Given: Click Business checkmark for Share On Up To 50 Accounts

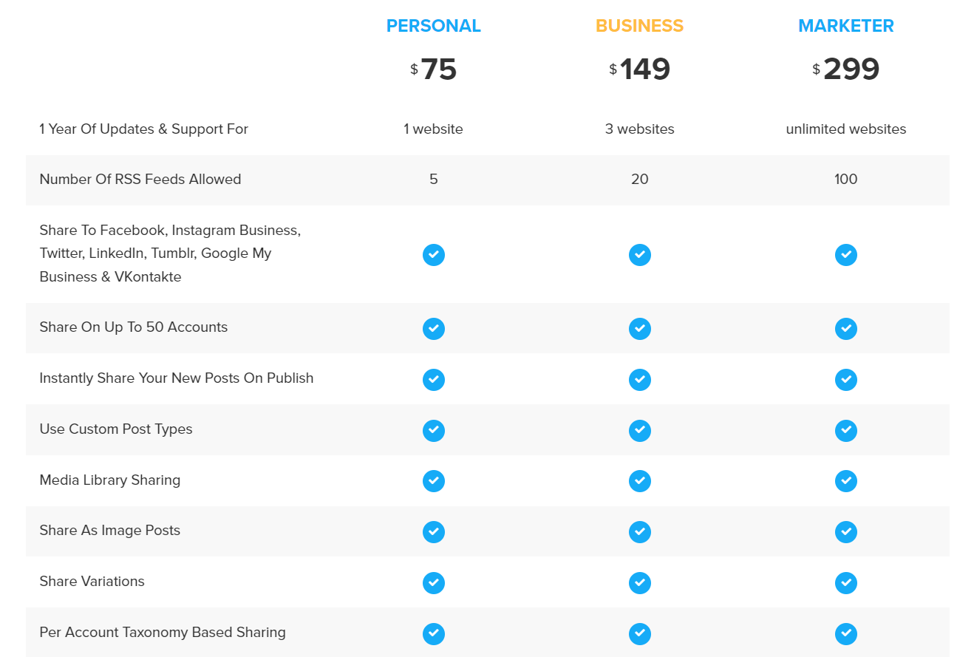Looking at the screenshot, I should 640,328.
